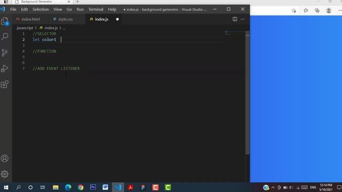Select the Background Generator browser tab
Viewport: 342px width, 192px height.
coord(36,2)
